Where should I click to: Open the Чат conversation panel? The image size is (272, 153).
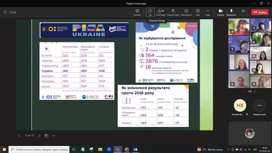click(x=150, y=12)
